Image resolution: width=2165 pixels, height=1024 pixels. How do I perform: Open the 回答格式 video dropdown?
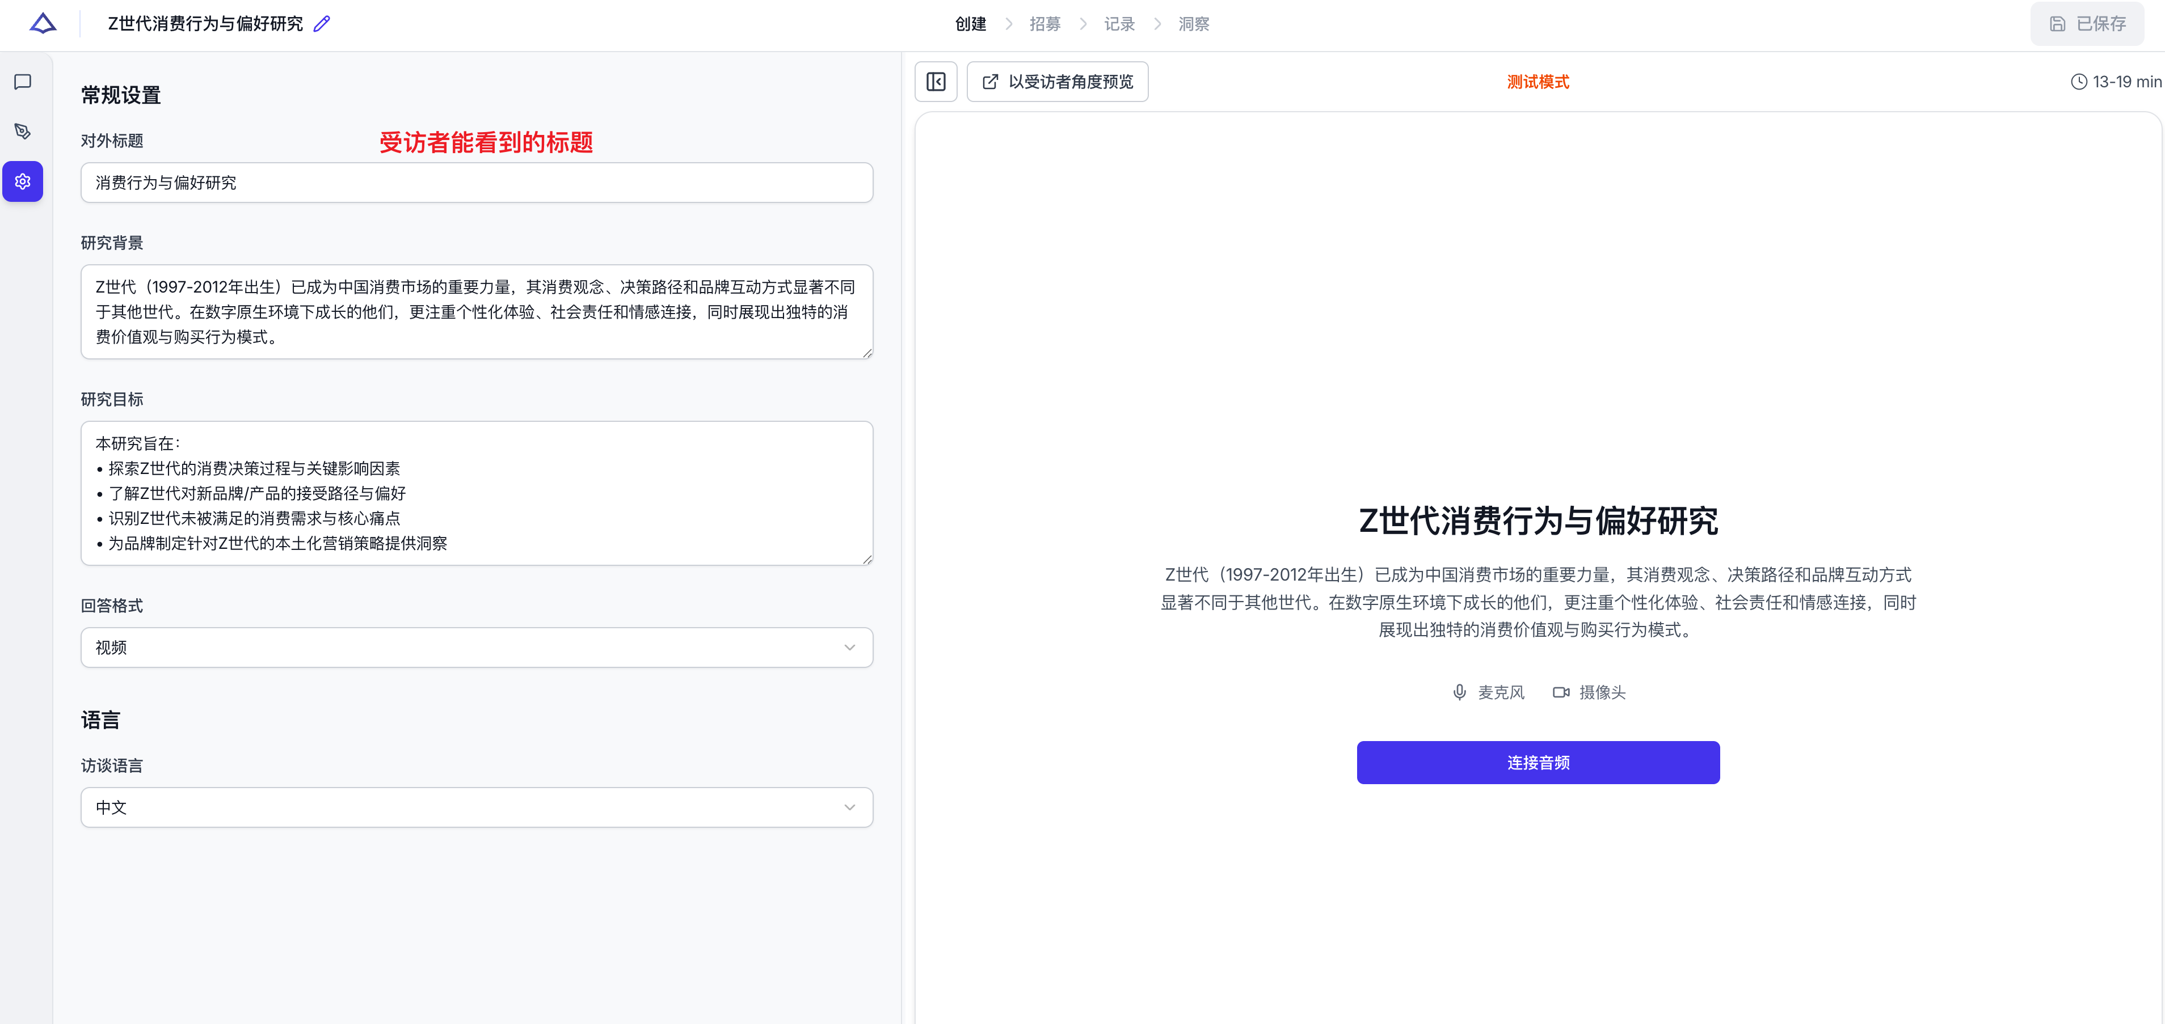tap(477, 648)
